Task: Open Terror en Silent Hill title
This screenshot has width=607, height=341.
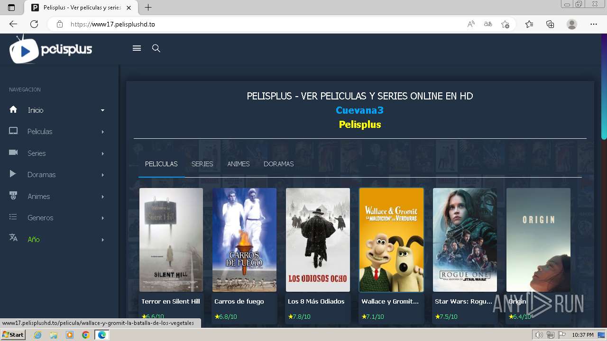Action: 171,301
